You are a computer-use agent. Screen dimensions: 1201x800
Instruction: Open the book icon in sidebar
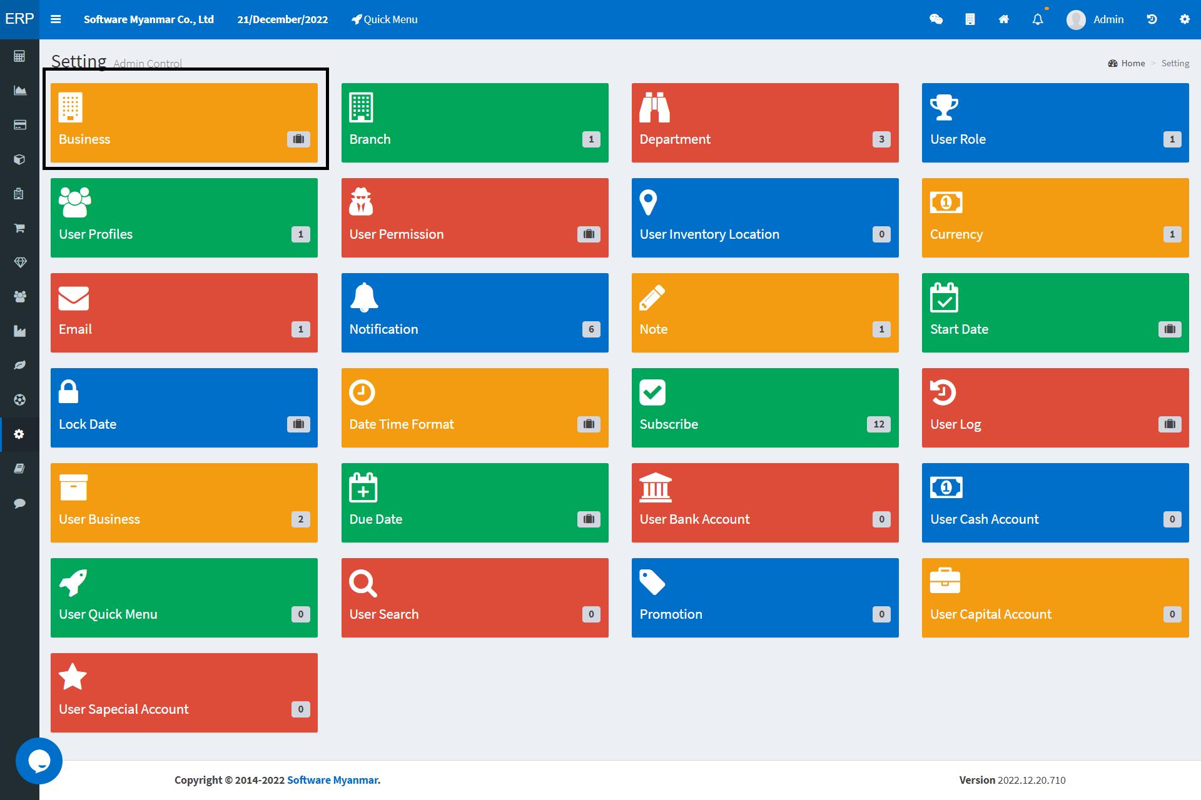[19, 469]
